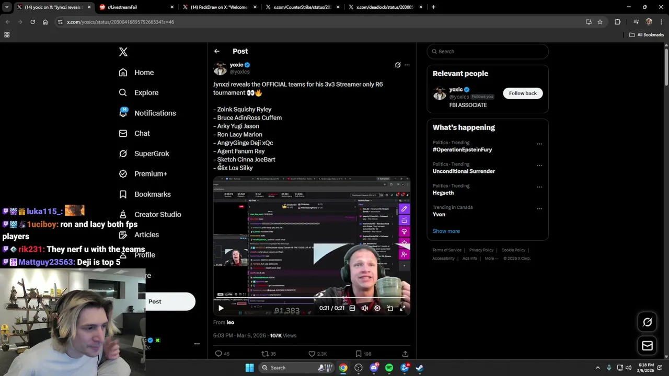
Task: Play the embedded video
Action: (221, 308)
